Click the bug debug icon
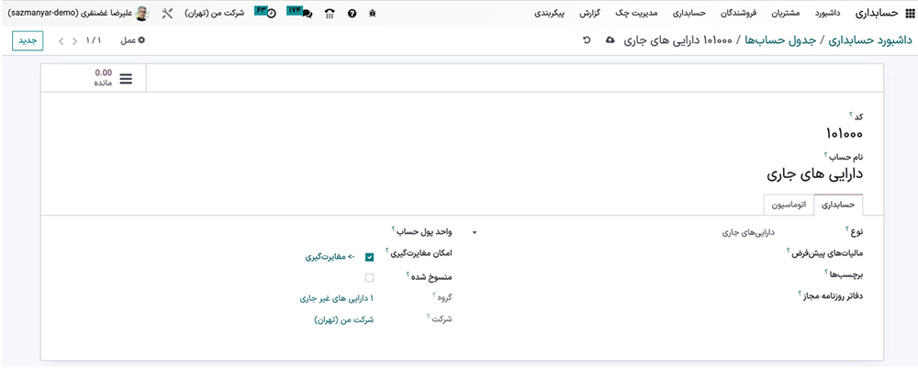The height and width of the screenshot is (368, 918). pyautogui.click(x=371, y=14)
